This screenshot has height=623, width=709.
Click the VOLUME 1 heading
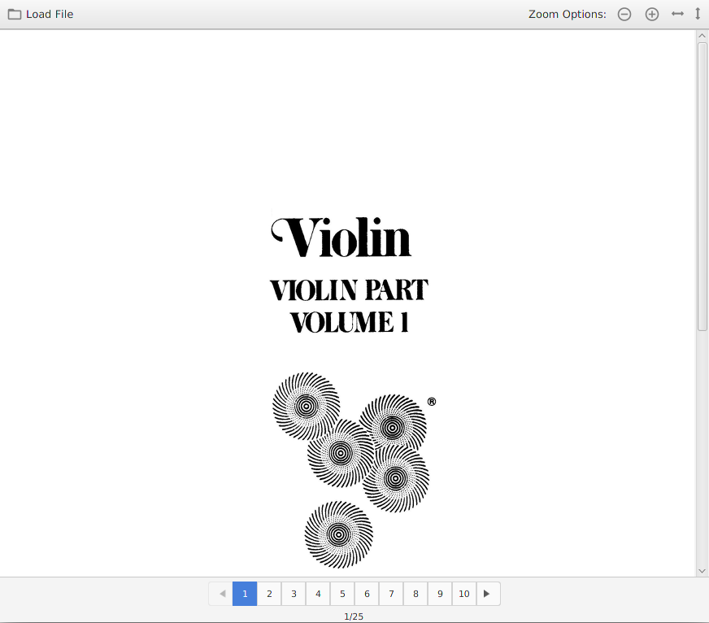pos(349,322)
